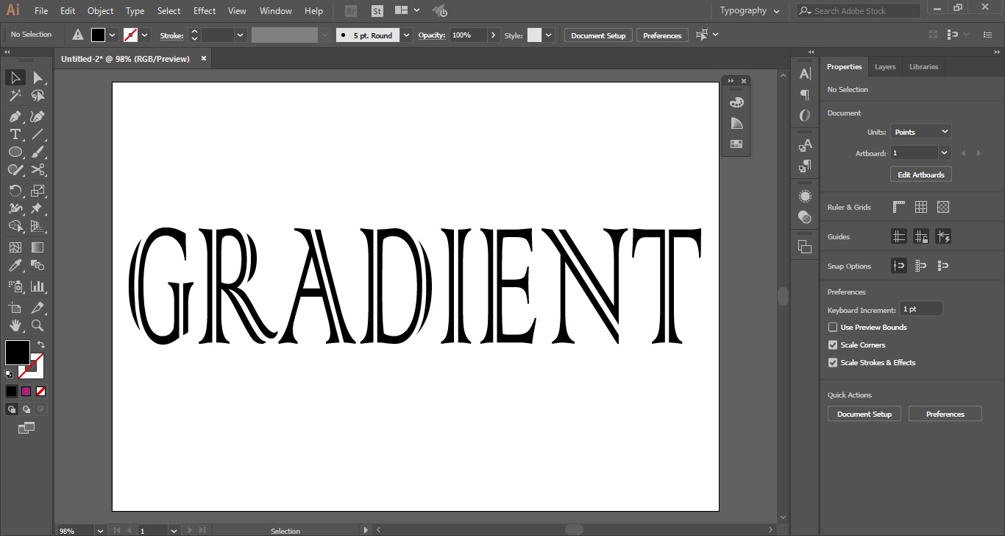Enable Use Preview Bounds checkbox
This screenshot has height=536, width=1005.
[833, 327]
